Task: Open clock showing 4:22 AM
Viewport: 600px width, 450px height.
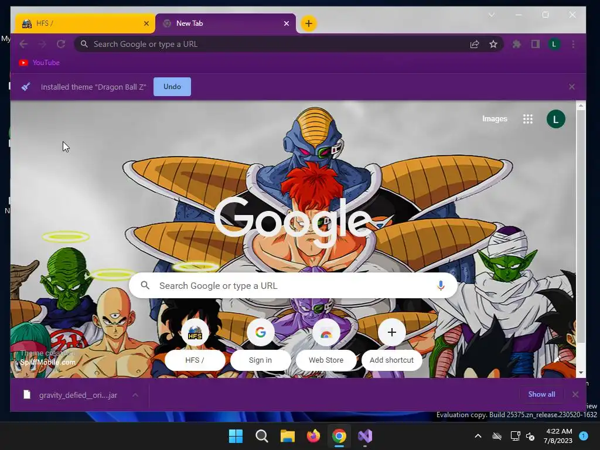Action: pyautogui.click(x=558, y=436)
